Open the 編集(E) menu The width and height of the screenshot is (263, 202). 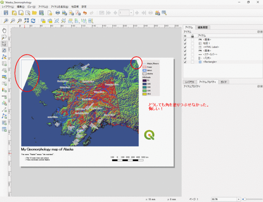click(x=21, y=7)
